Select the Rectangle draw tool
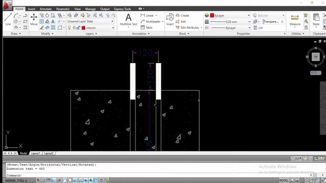326x183 pixels. coord(25,21)
